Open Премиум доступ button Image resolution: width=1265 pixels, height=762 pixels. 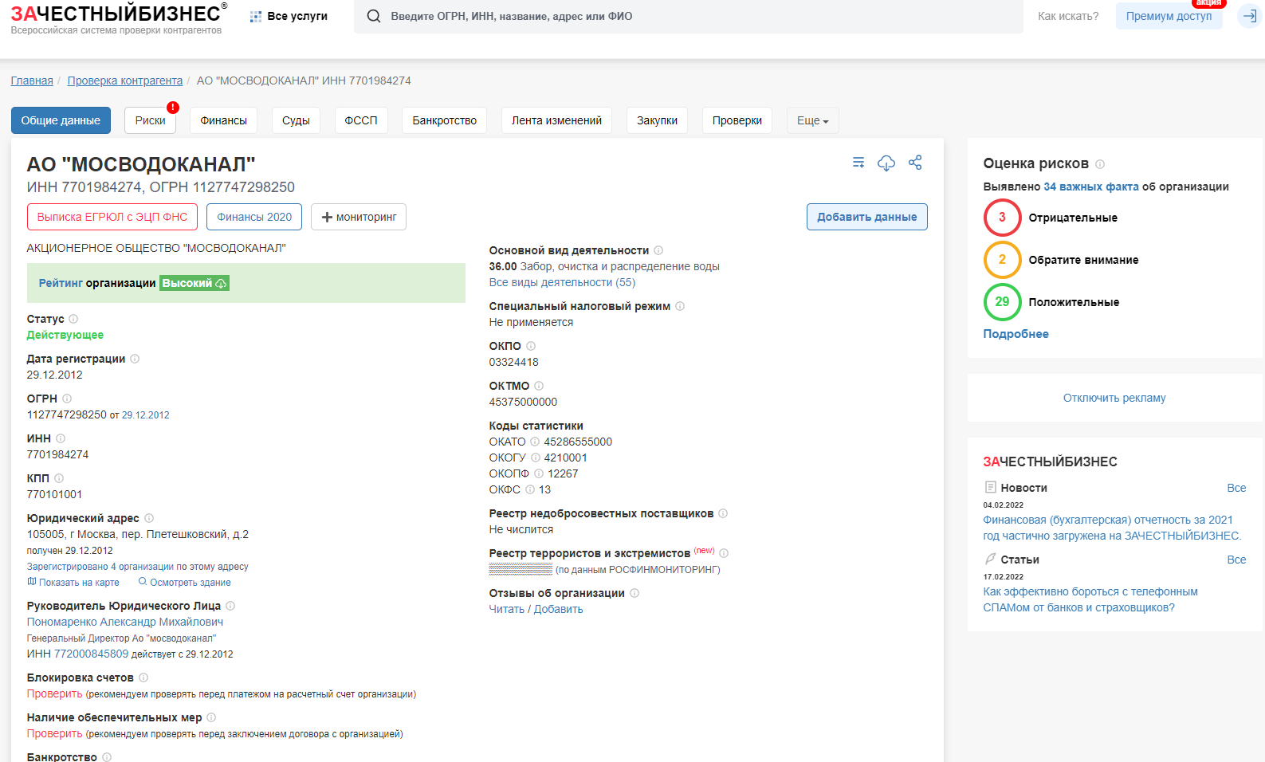click(x=1169, y=16)
